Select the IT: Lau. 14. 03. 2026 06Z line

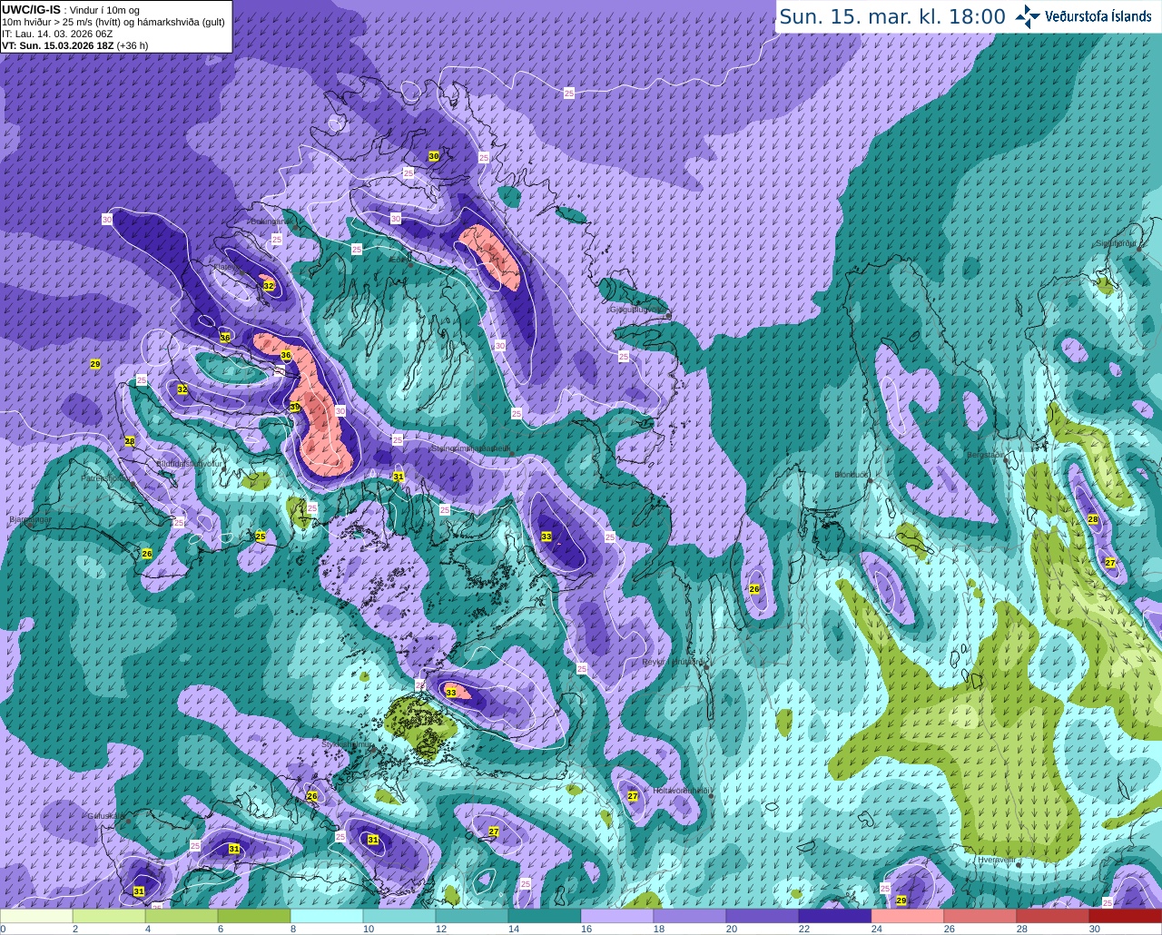57,34
